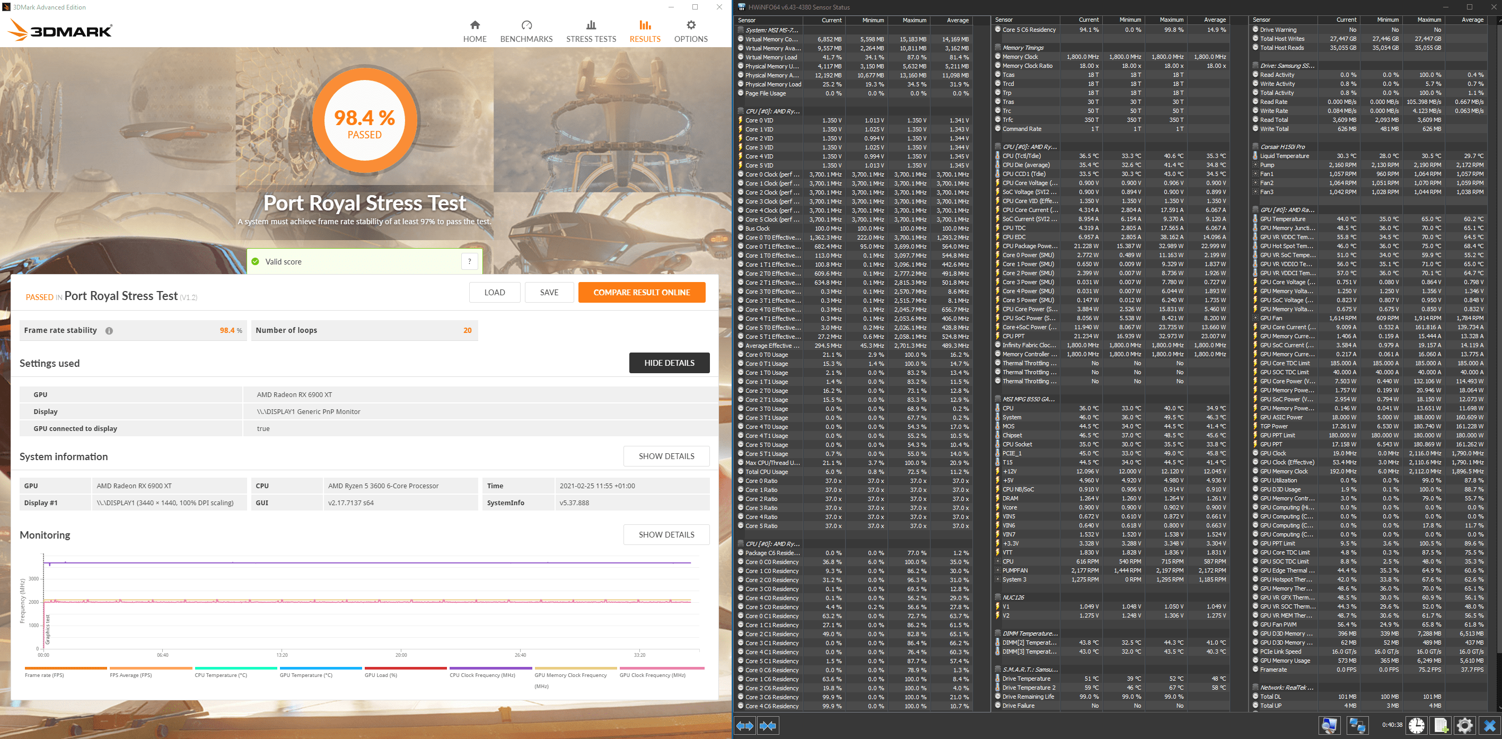Select the PCIe Link Speed row

tap(1368, 652)
